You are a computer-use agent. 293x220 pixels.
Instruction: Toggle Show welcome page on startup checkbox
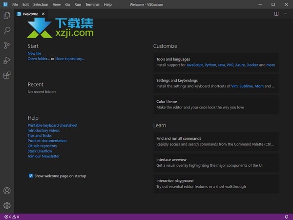pyautogui.click(x=31, y=176)
